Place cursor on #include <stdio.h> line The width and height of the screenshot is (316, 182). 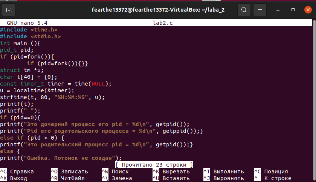click(31, 36)
